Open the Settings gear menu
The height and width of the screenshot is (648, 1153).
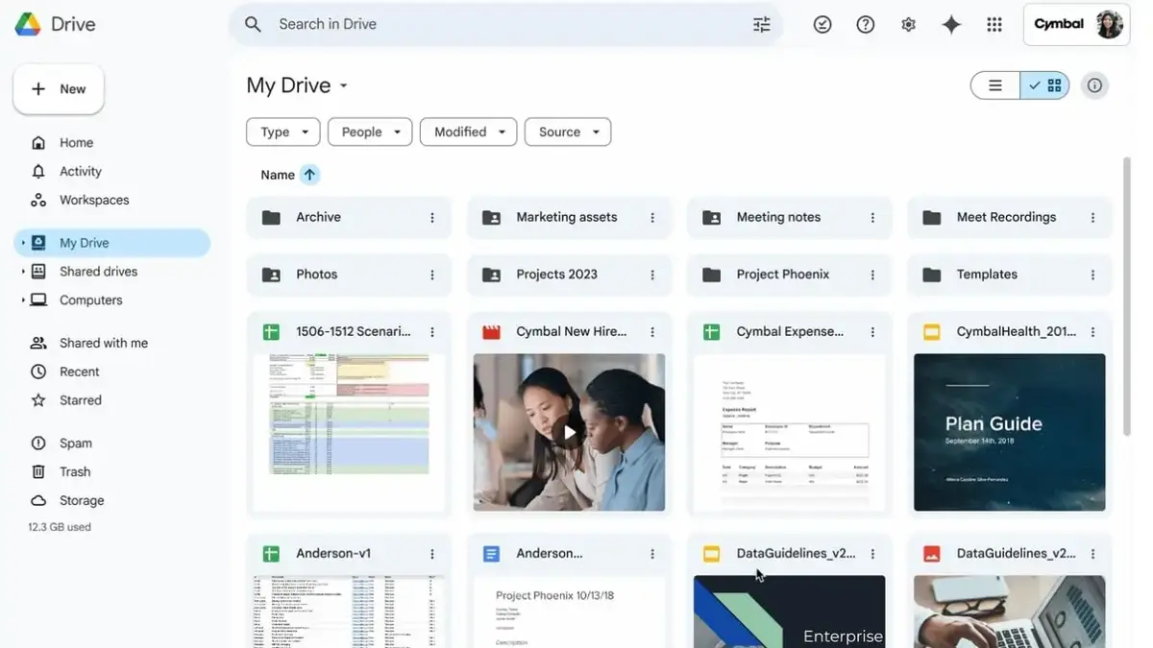click(908, 23)
